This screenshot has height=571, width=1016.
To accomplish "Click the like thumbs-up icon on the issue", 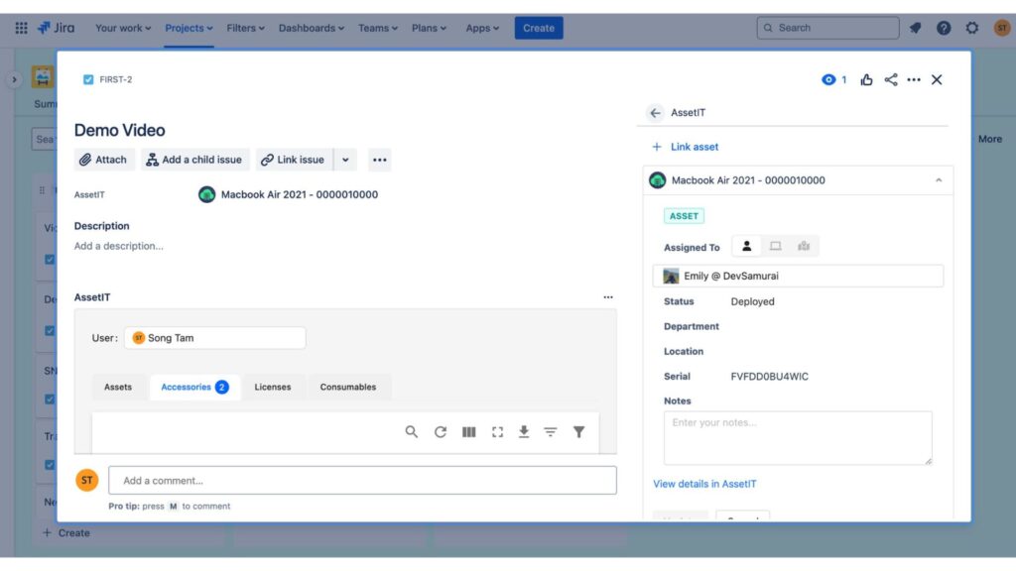I will pos(863,79).
